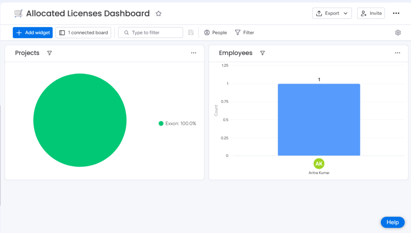Viewport: 411px width, 233px height.
Task: Click the Filter button in toolbar
Action: tap(244, 33)
